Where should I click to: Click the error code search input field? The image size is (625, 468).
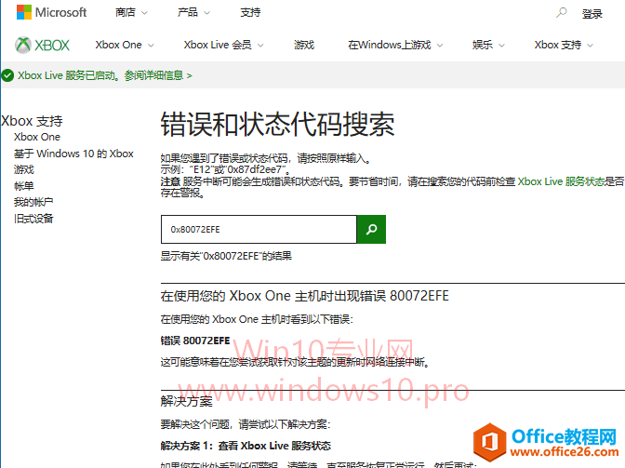259,229
